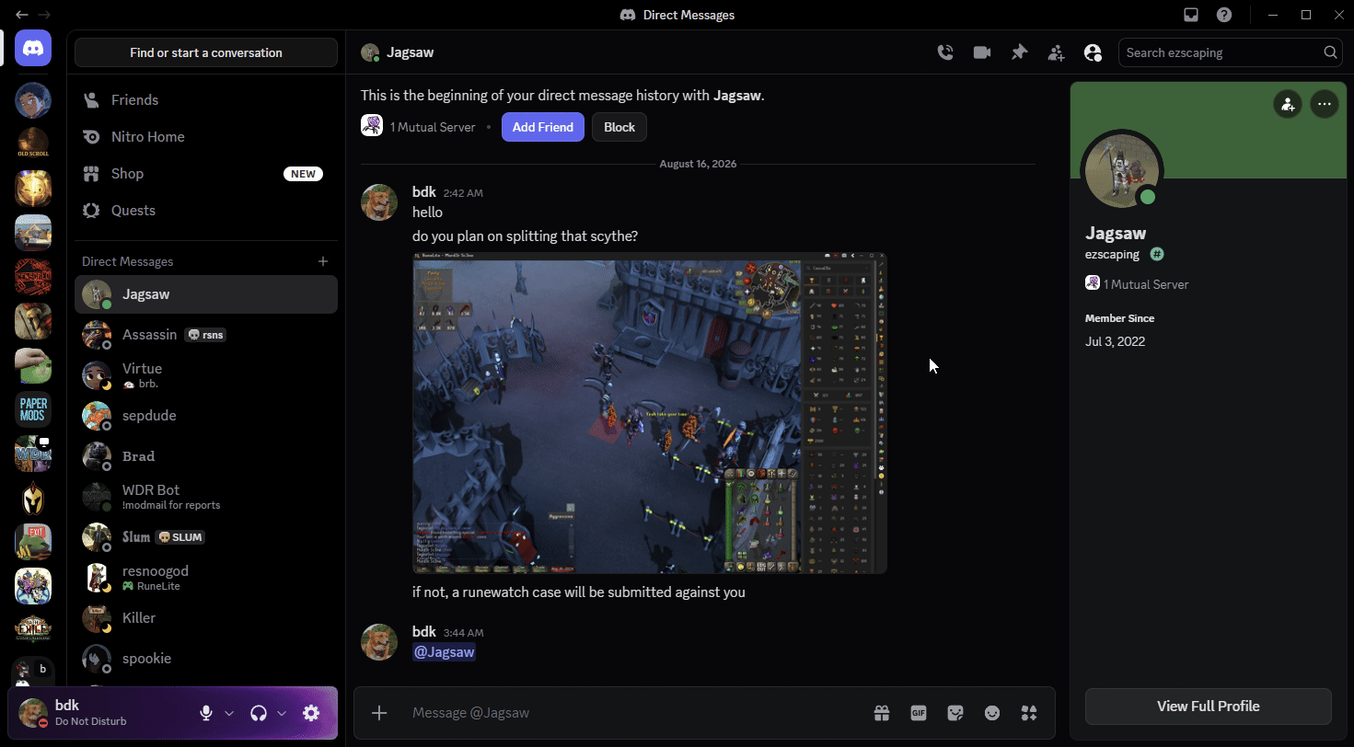Open WDR Bot conversation
Image resolution: width=1354 pixels, height=747 pixels.
click(x=206, y=497)
